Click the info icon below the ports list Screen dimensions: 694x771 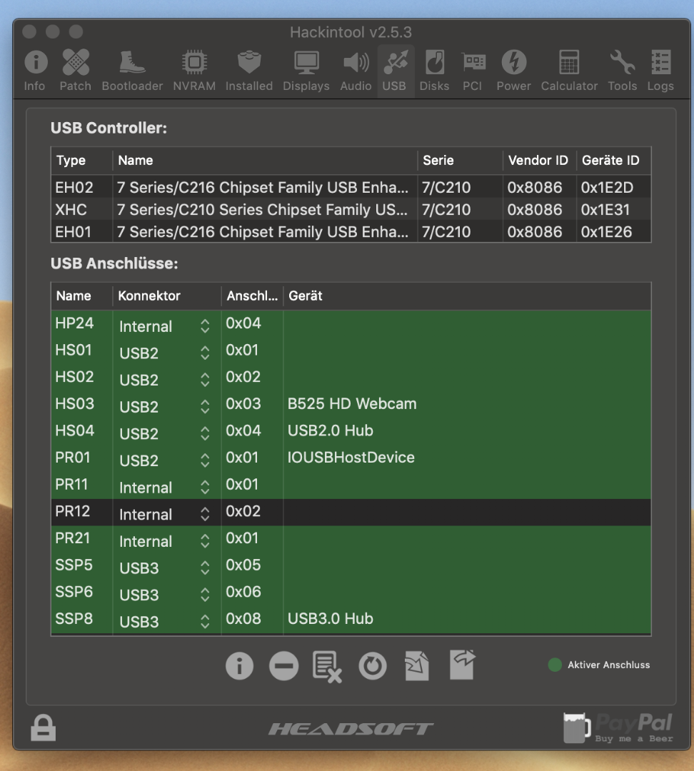(x=239, y=666)
